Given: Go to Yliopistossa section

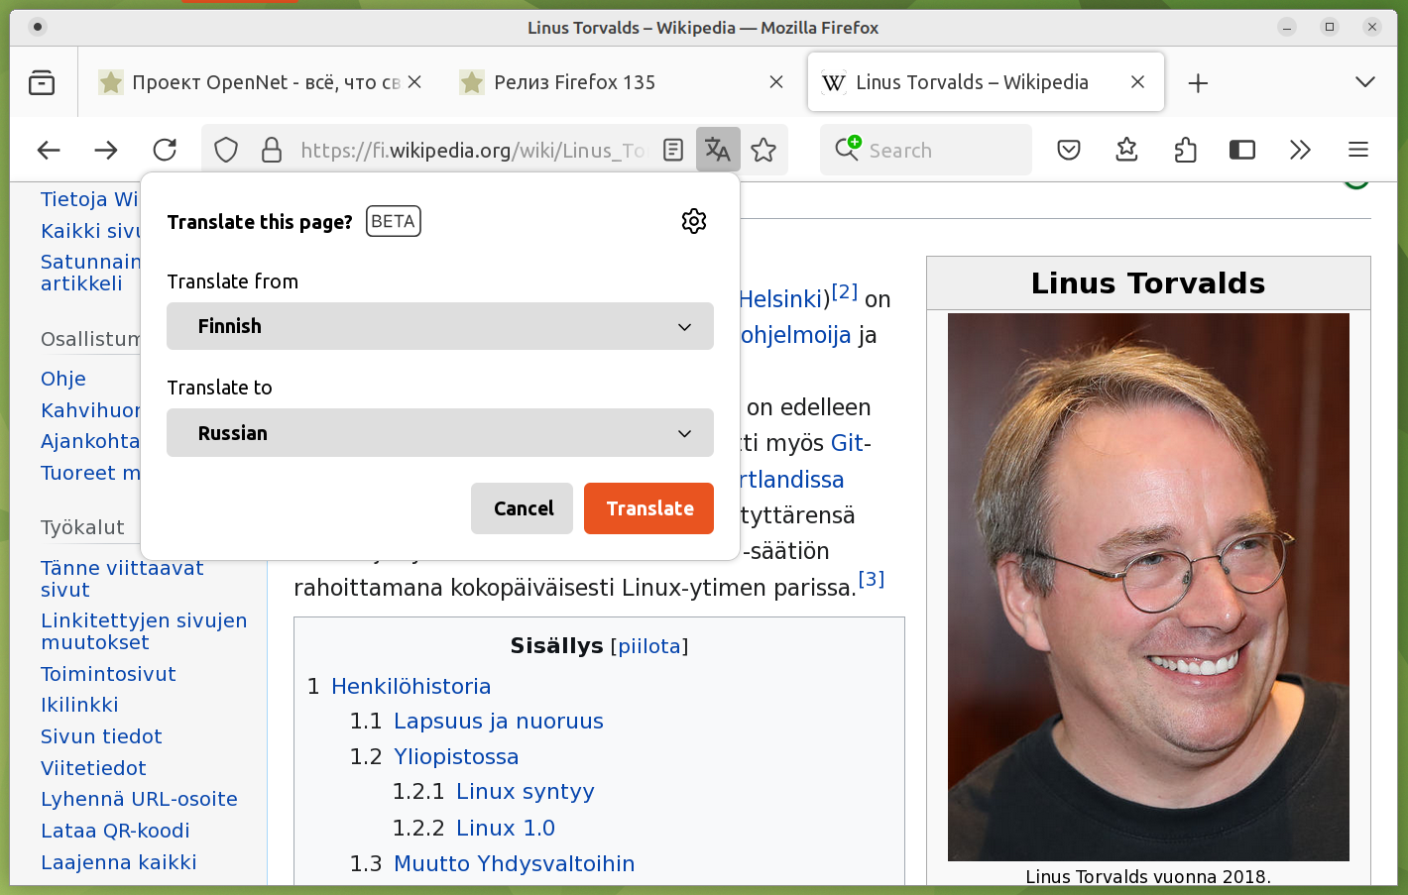Looking at the screenshot, I should (x=456, y=757).
